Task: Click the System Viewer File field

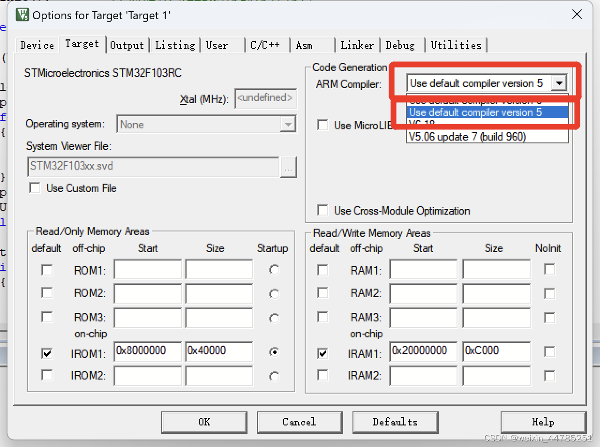Action: 153,167
